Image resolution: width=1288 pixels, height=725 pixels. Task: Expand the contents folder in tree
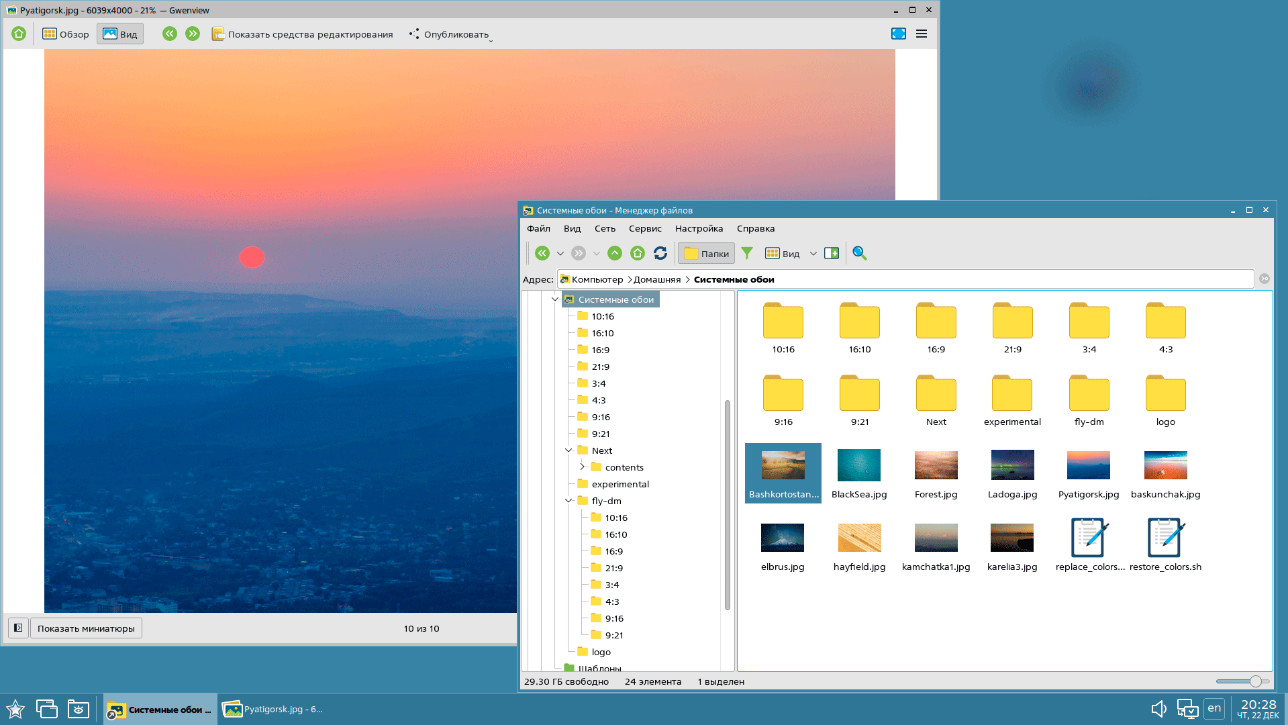click(582, 467)
